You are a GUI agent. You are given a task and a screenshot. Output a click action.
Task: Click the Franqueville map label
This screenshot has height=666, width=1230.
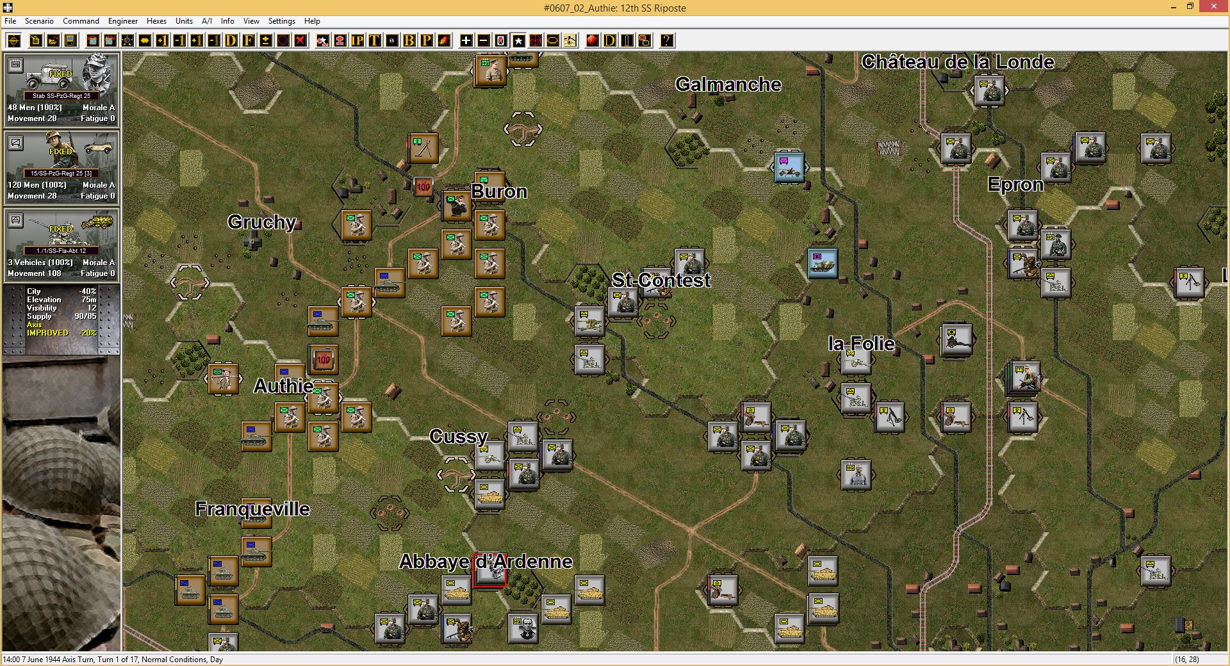[252, 509]
